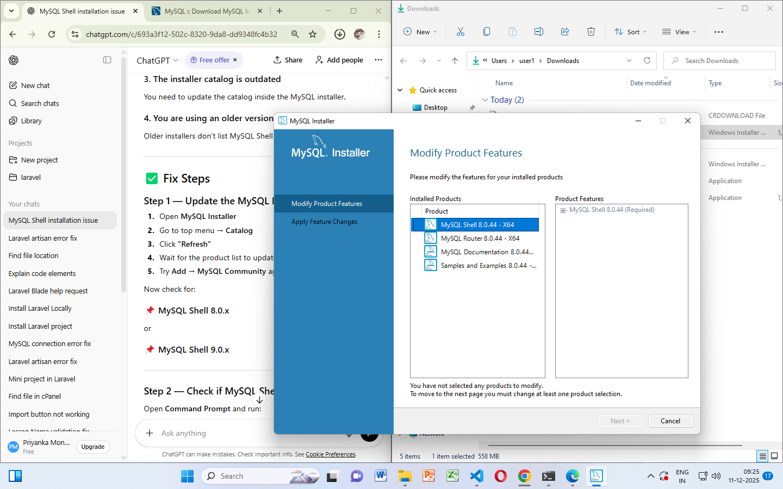
Task: Select MySQL Router 8.0.44 - X64 product
Action: [x=480, y=239]
